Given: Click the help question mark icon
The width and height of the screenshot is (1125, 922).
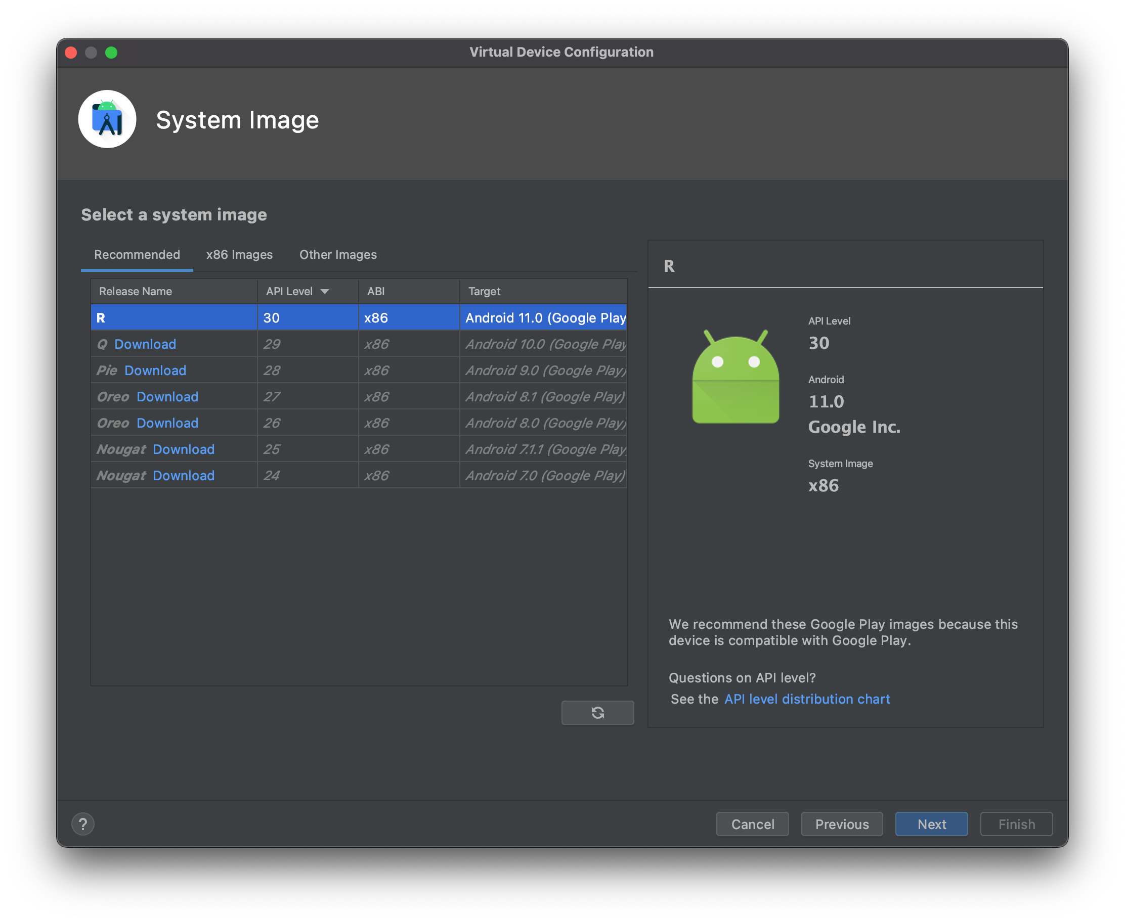Looking at the screenshot, I should (x=83, y=823).
